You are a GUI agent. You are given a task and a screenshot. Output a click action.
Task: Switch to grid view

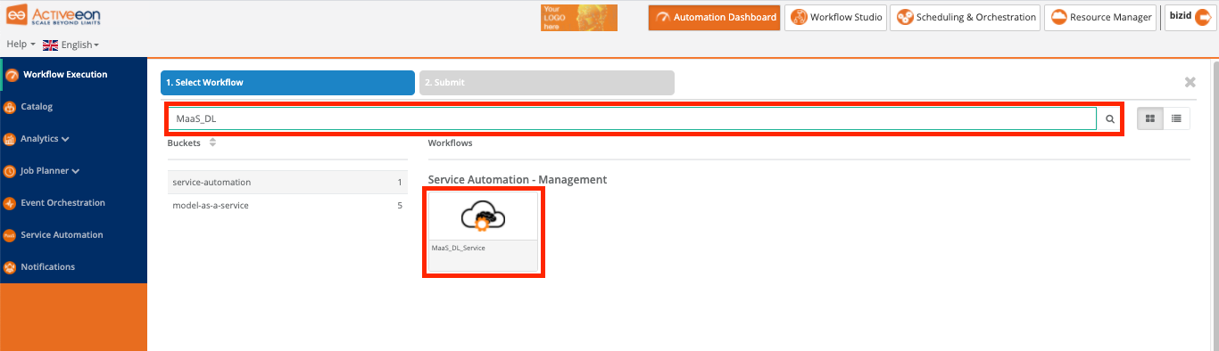pos(1150,118)
